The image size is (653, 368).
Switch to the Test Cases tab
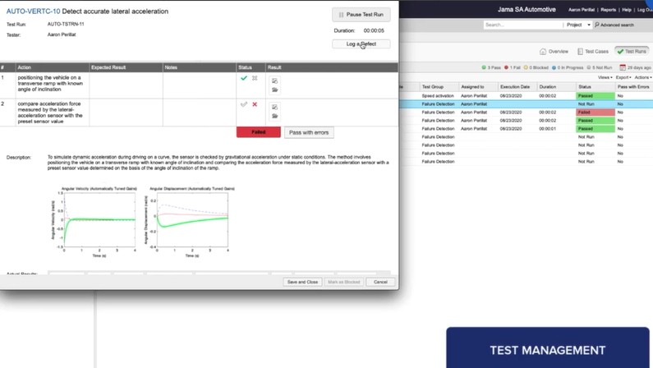point(592,52)
